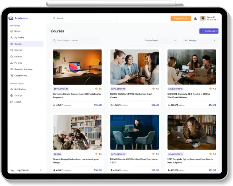233x186 pixels.
Task: Click the Reviews star icon
Action: pyautogui.click(x=11, y=57)
